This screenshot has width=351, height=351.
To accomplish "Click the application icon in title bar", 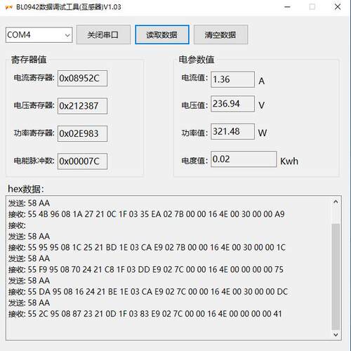I will 9,7.
